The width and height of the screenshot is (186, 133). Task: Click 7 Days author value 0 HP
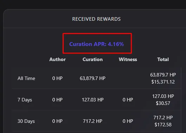(x=57, y=100)
